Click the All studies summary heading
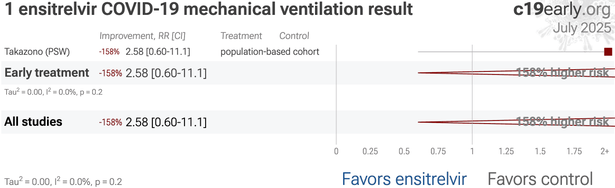The height and width of the screenshot is (188, 615). pyautogui.click(x=33, y=122)
